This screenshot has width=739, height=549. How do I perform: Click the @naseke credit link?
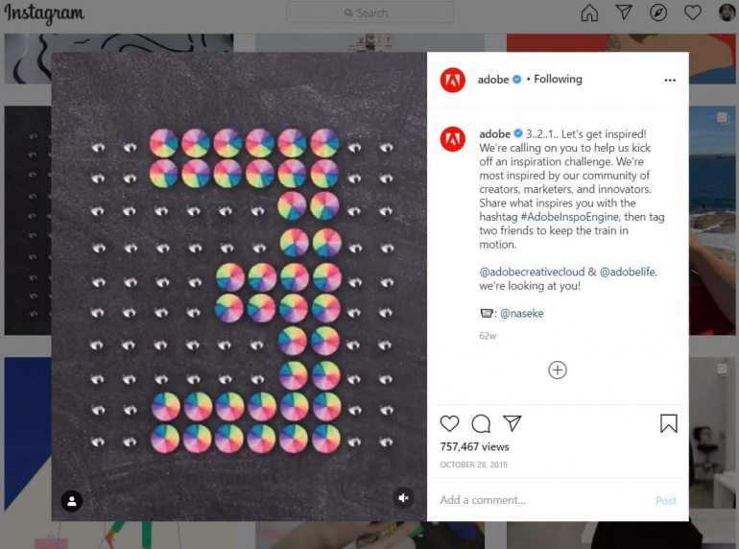tap(521, 314)
